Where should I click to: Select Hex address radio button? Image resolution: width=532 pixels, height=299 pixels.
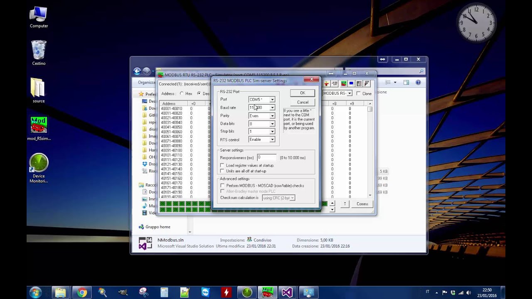(182, 94)
